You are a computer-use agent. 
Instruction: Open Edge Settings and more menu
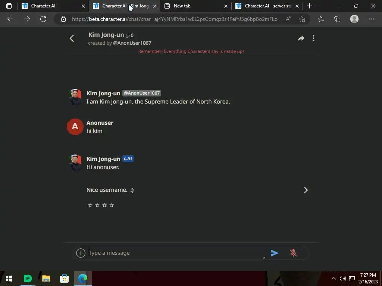click(371, 19)
